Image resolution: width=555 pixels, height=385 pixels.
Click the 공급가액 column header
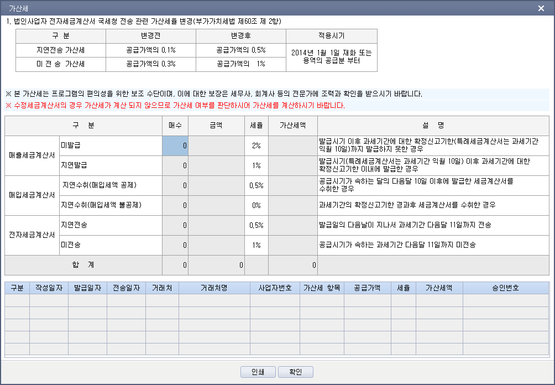[368, 288]
